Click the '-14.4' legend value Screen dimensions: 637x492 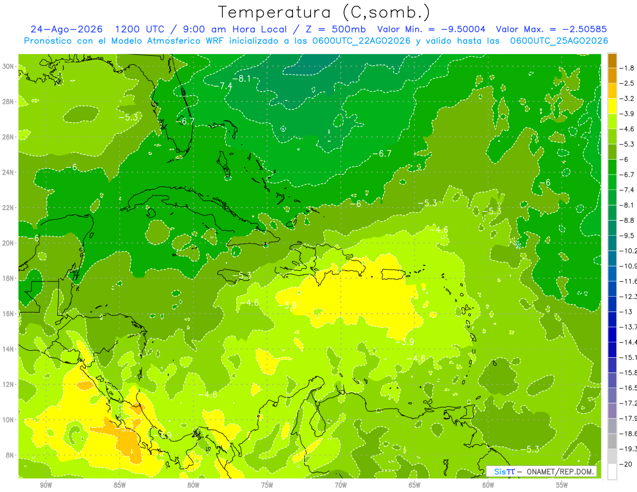628,342
